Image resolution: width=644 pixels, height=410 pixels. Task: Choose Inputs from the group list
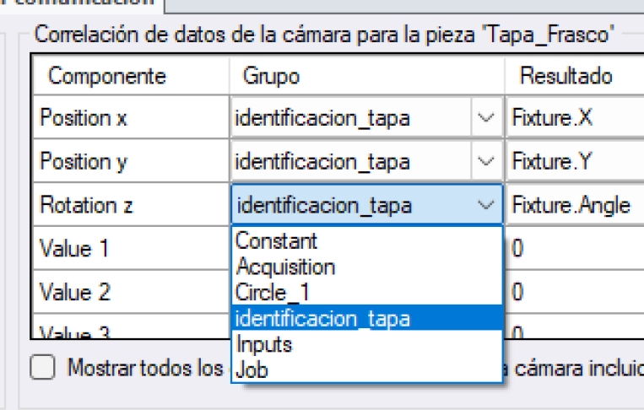(263, 344)
